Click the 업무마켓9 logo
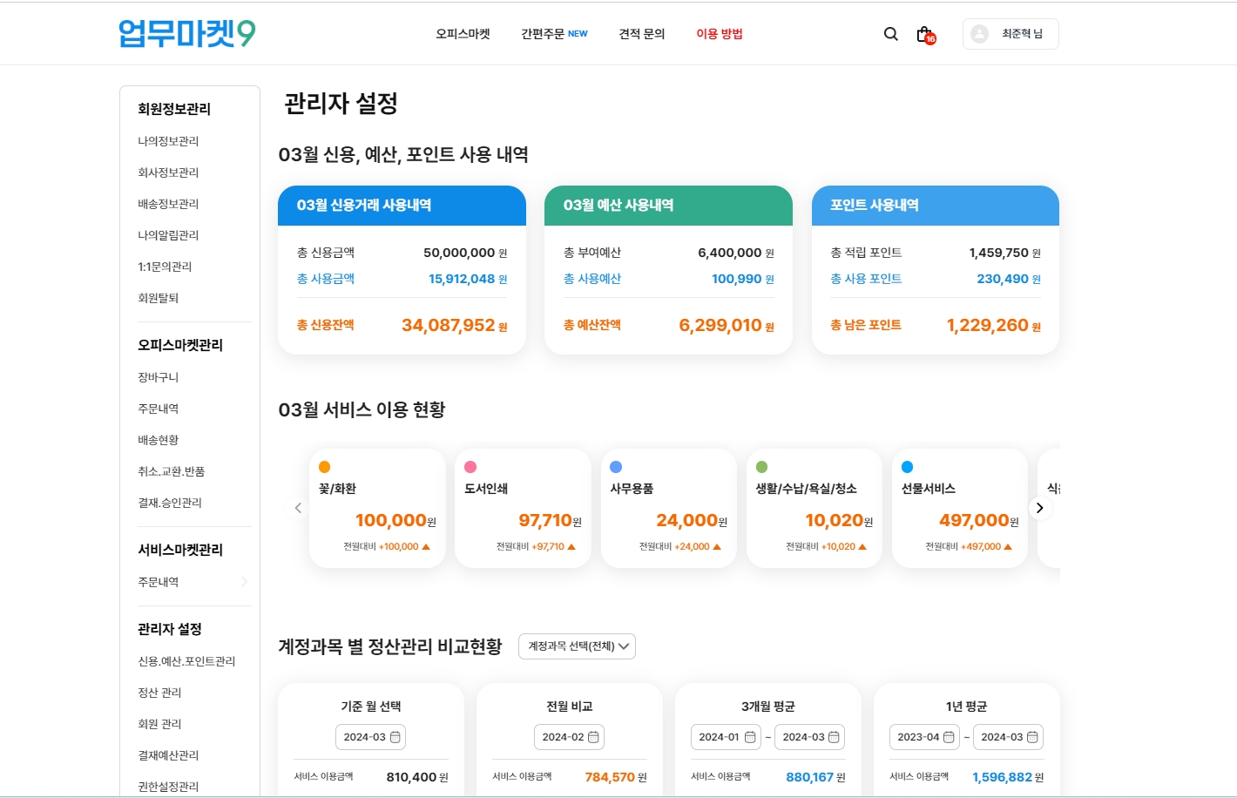The width and height of the screenshot is (1237, 798). 187,34
